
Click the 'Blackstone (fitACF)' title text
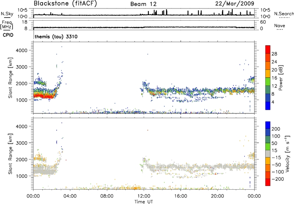click(65, 3)
